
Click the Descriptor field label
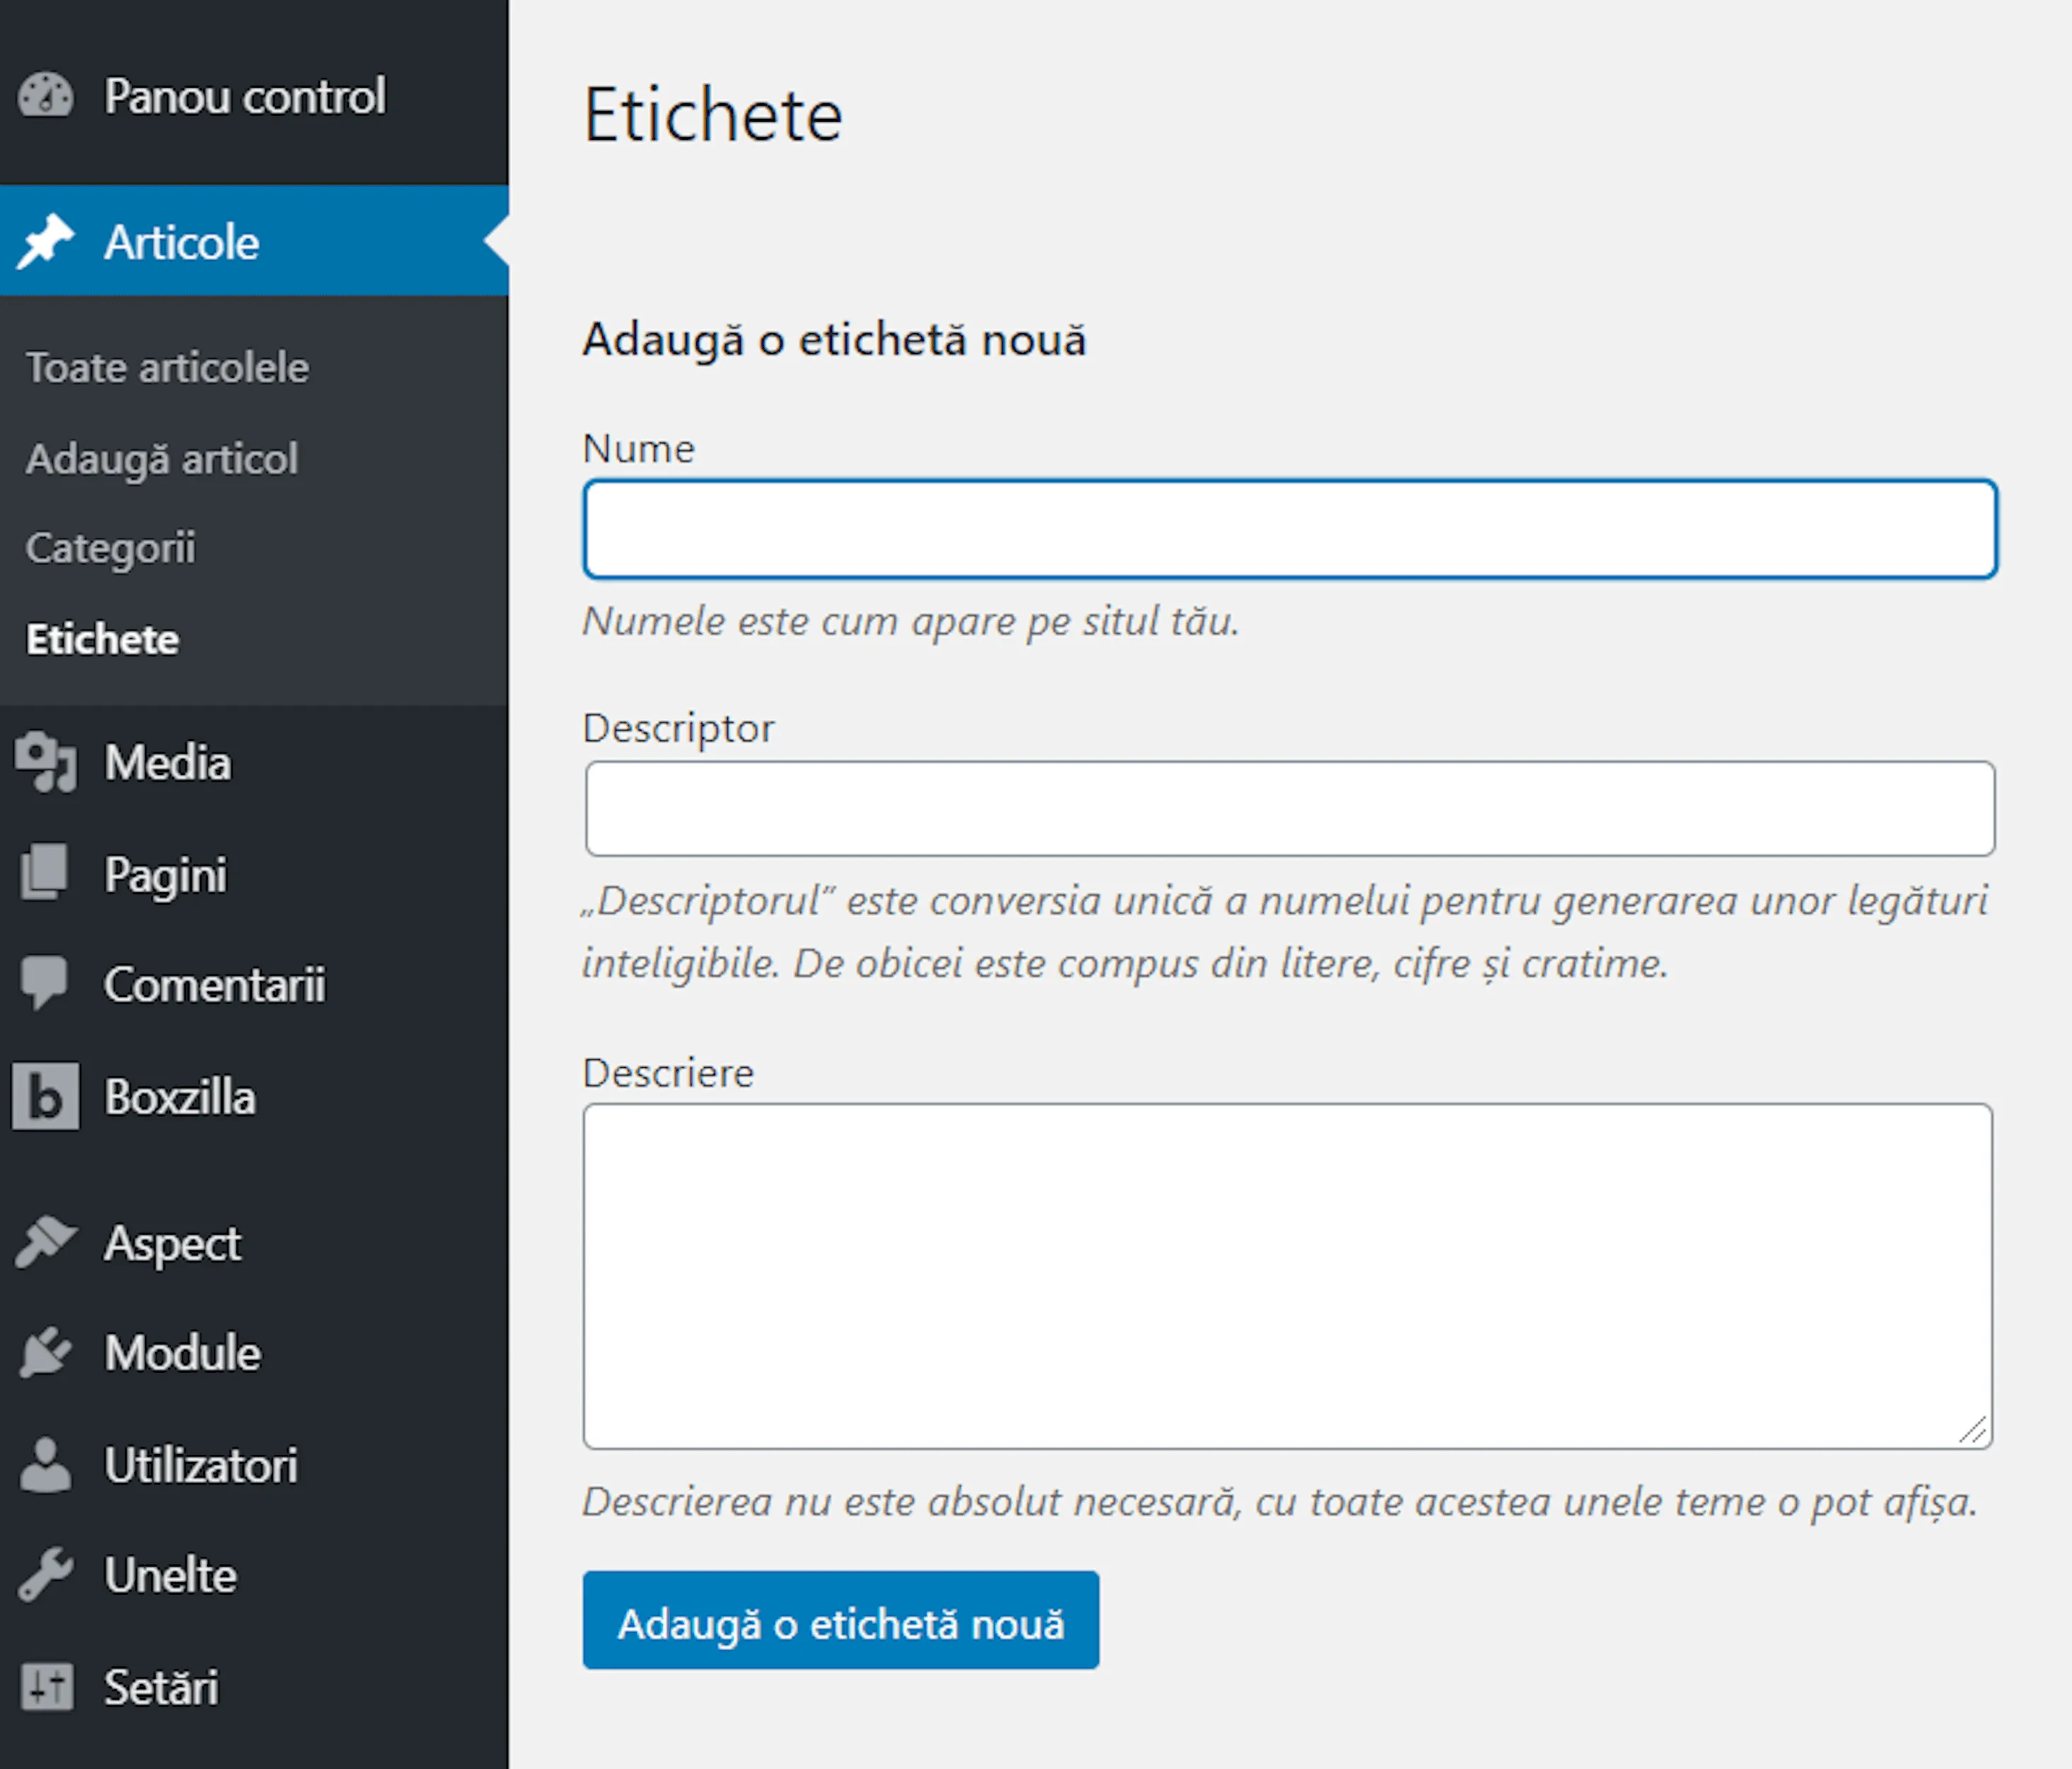678,729
